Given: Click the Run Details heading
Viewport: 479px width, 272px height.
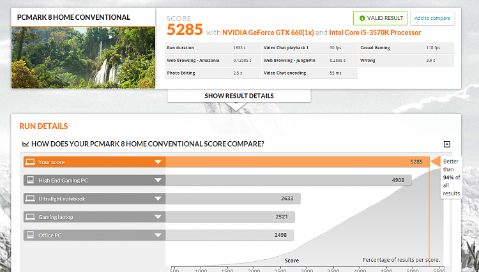Looking at the screenshot, I should coord(43,126).
